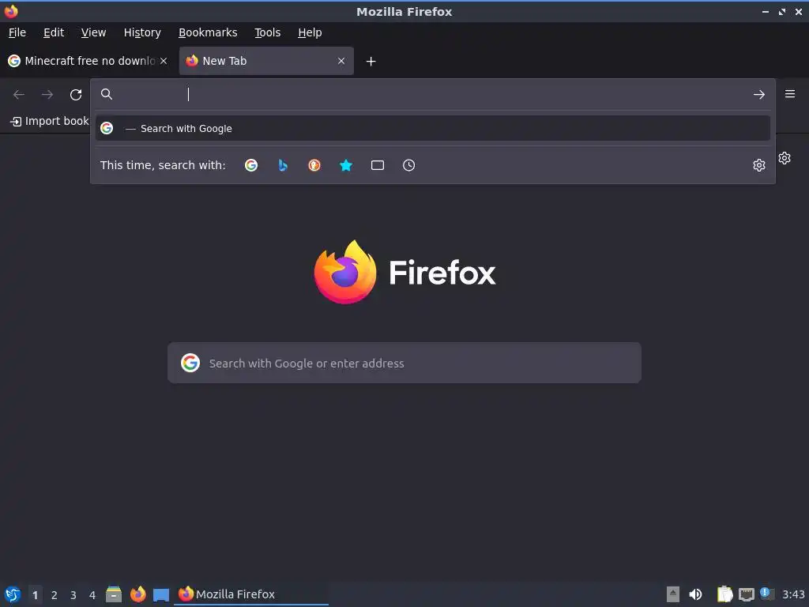Screen dimensions: 809x607
Task: Search this time with Bing icon
Action: [x=283, y=165]
